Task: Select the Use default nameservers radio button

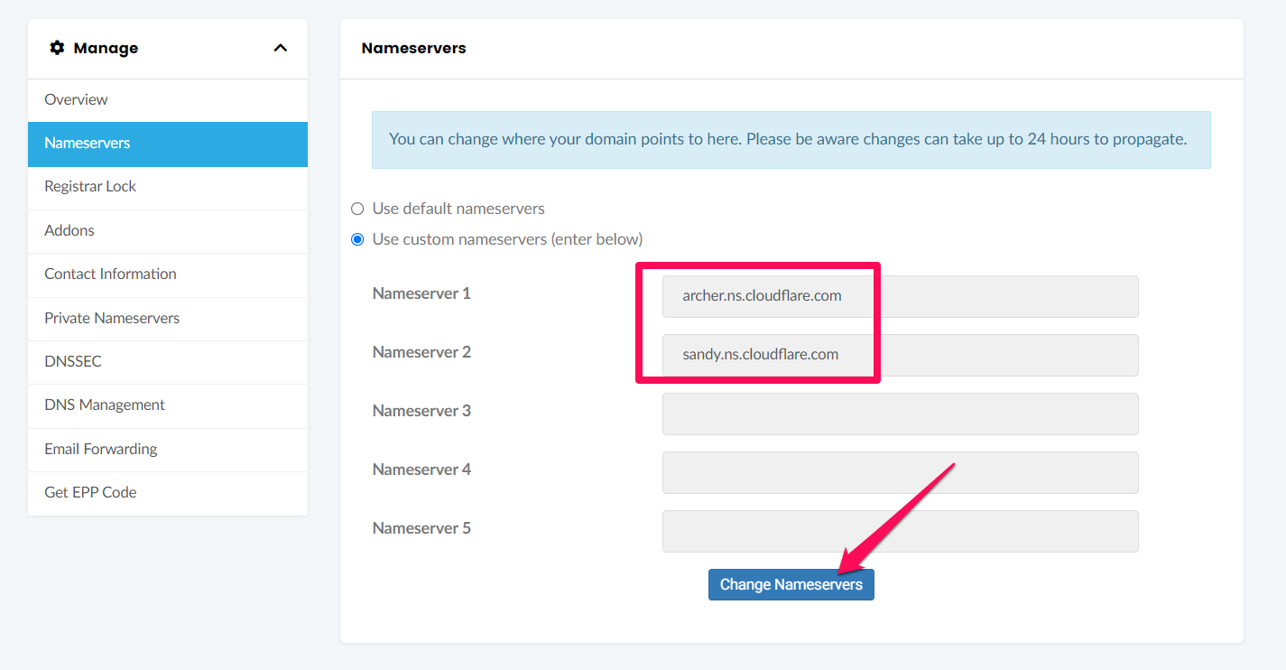Action: coord(357,208)
